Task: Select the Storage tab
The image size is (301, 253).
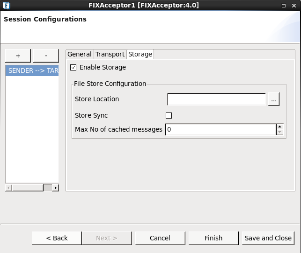Action: pos(140,55)
